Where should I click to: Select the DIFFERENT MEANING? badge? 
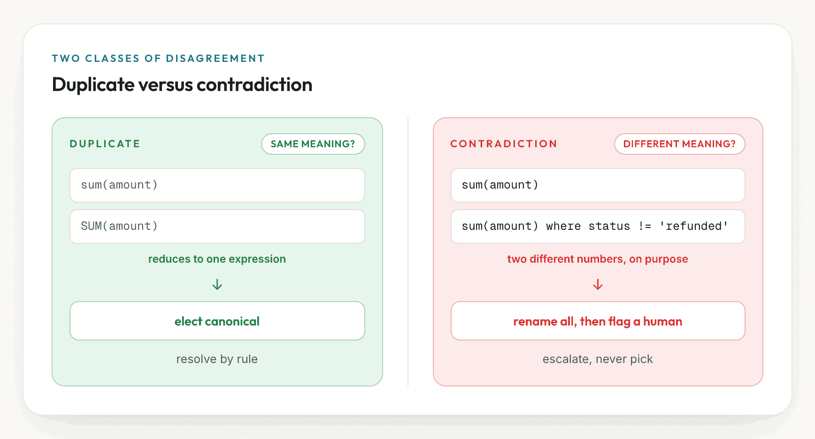tap(679, 144)
